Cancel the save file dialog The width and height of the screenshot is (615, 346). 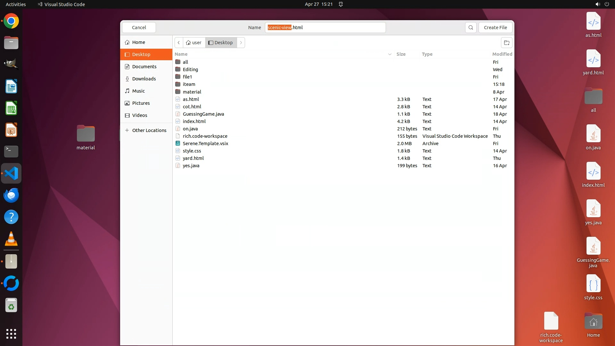coord(139,28)
